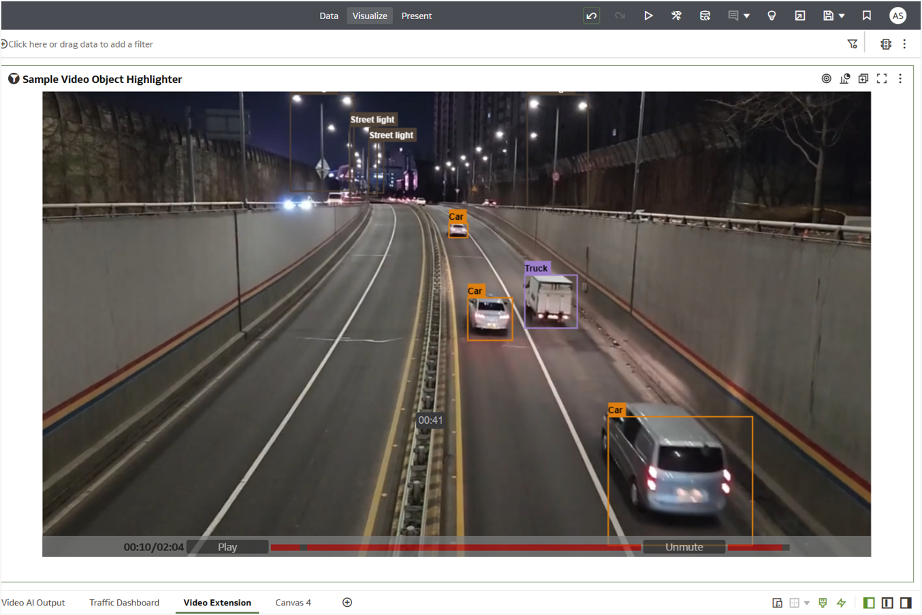This screenshot has width=922, height=615.
Task: Select the Analyze wrench icon
Action: pos(677,15)
